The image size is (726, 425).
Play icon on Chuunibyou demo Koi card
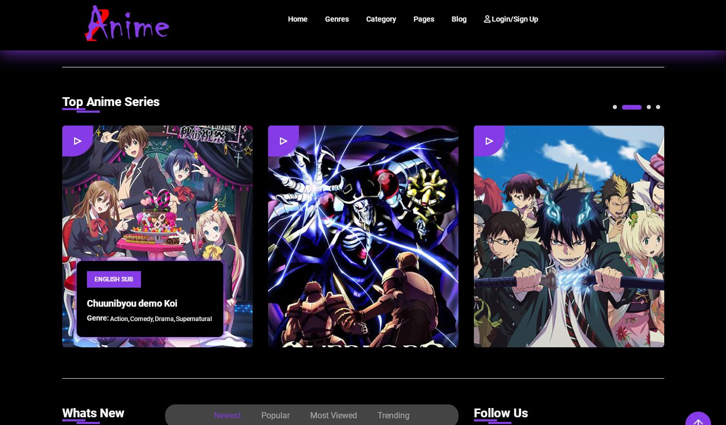[78, 141]
